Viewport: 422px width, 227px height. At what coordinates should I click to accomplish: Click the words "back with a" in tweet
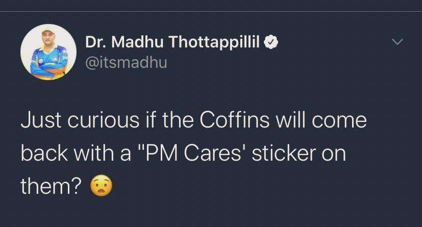[76, 153]
